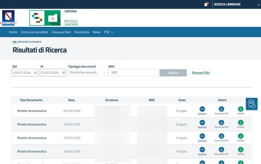Click Erogata status in the 20/06/2026 row
Viewport: 261px width, 164px height.
click(x=181, y=111)
